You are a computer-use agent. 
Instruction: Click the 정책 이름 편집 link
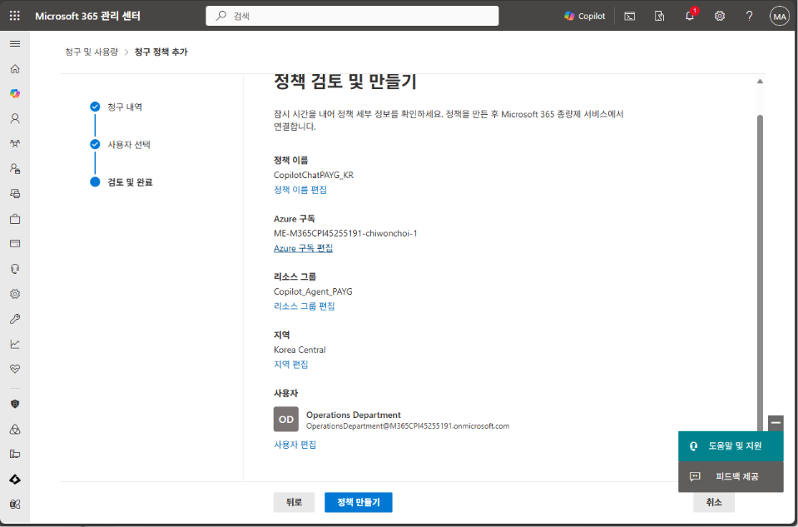(x=300, y=190)
